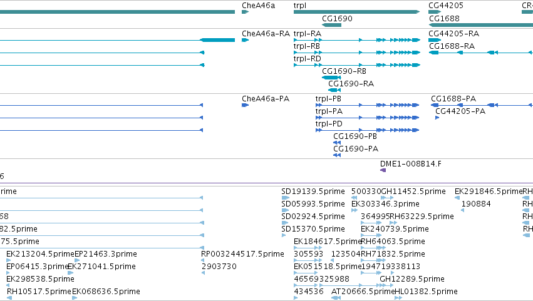Screen dimensions: 533x301
Task: Select the CG1688 gene label
Action: tap(444, 19)
